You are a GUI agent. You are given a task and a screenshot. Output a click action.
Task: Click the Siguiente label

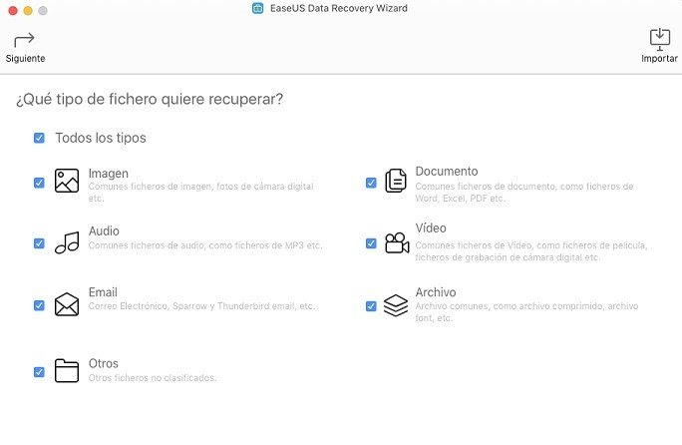(25, 58)
